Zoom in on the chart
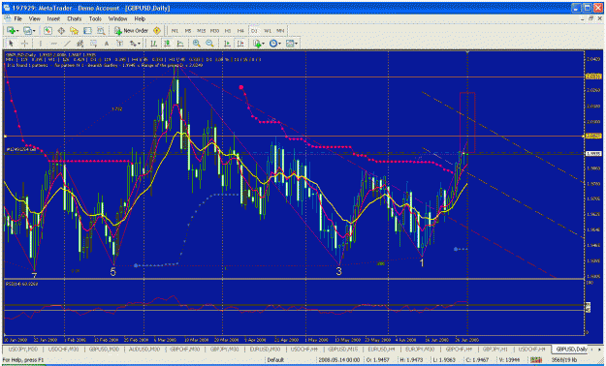This screenshot has width=606, height=366. (197, 44)
